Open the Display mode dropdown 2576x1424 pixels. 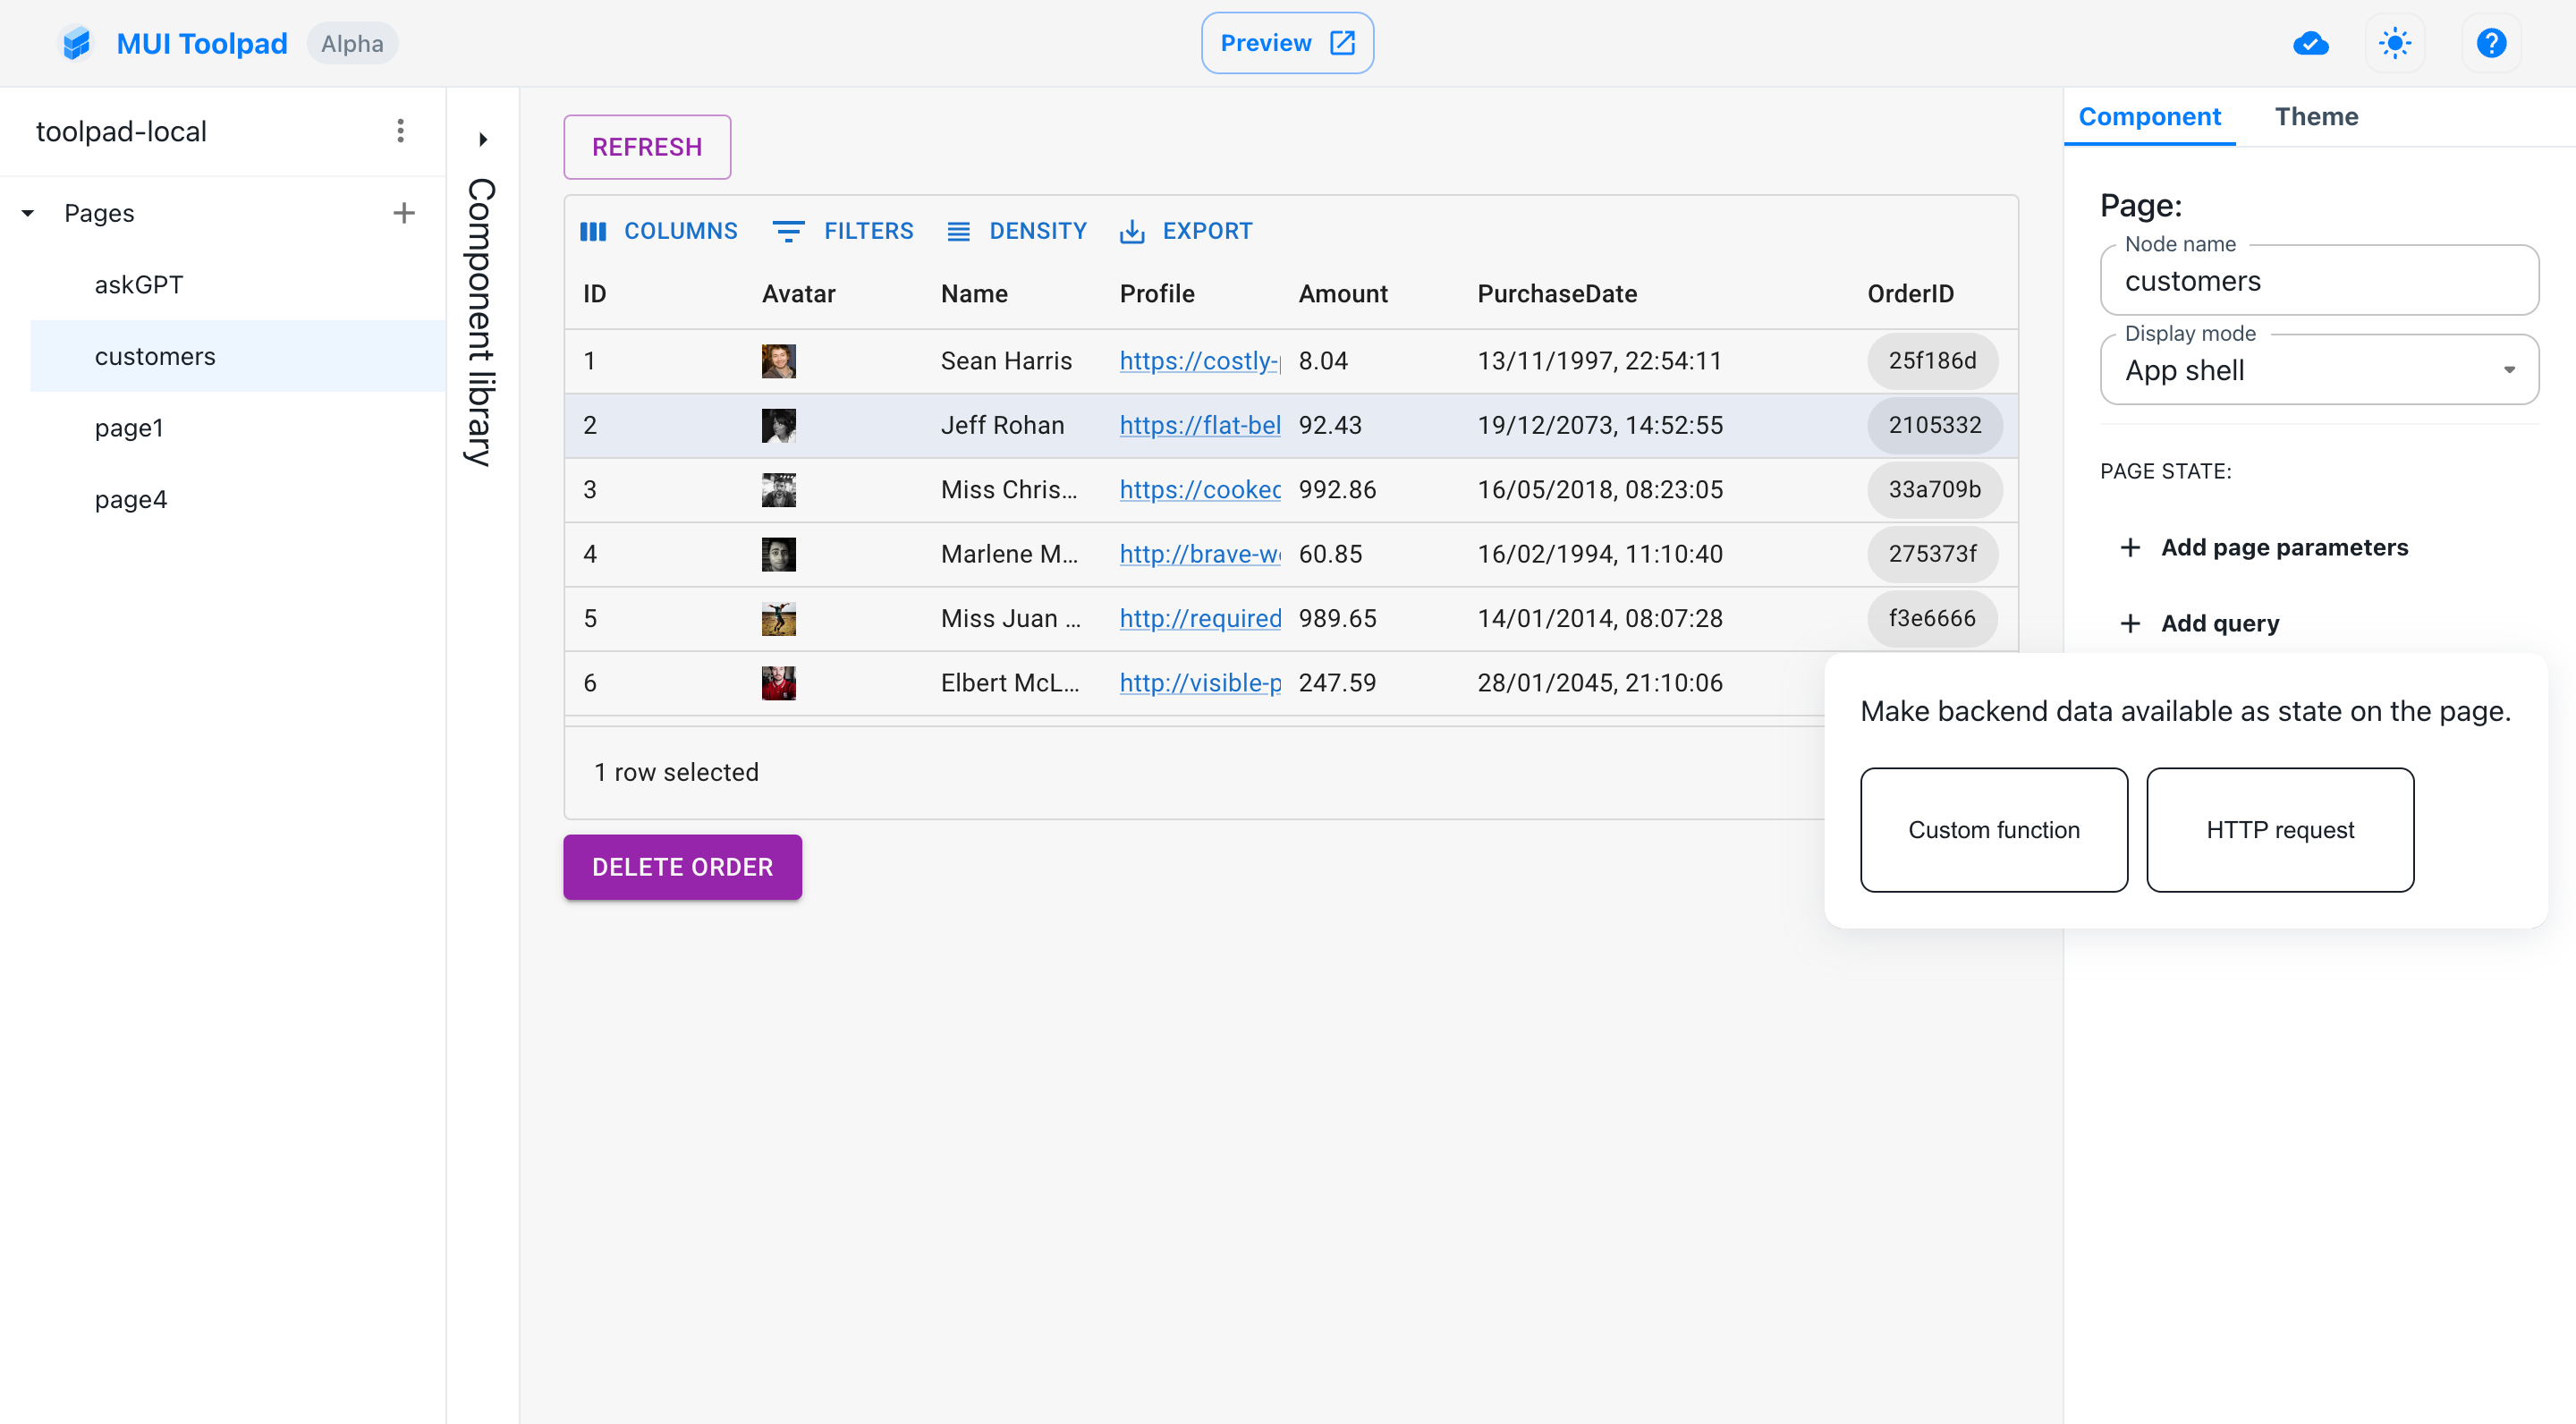pos(2318,370)
